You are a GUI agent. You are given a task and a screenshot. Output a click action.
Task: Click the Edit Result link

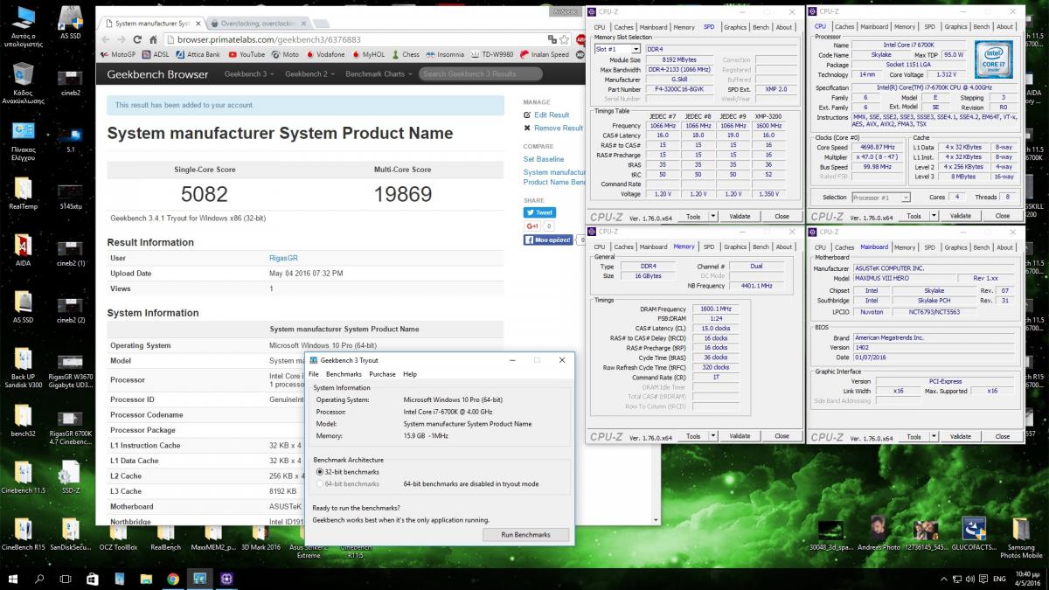click(552, 115)
